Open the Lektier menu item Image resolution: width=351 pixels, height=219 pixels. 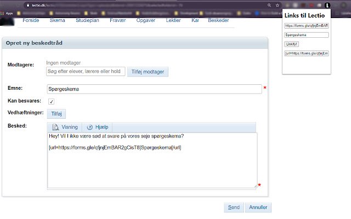coord(173,20)
